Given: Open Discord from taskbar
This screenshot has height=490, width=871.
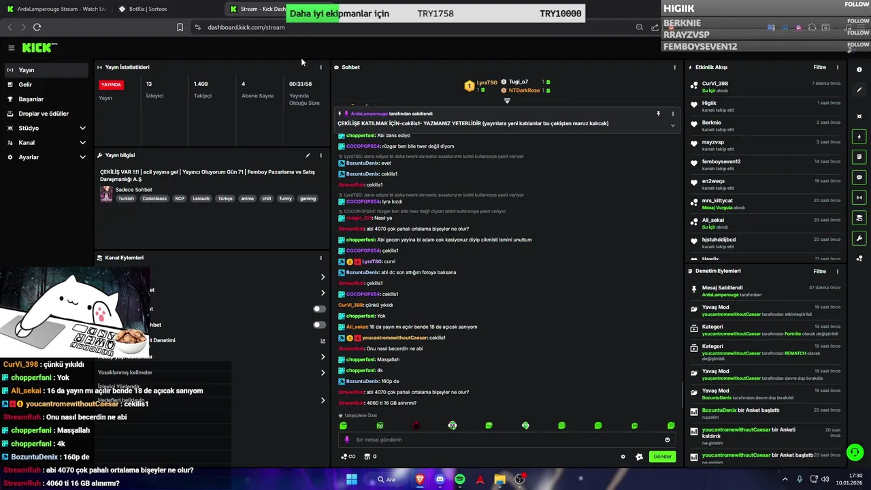Looking at the screenshot, I should click(440, 479).
